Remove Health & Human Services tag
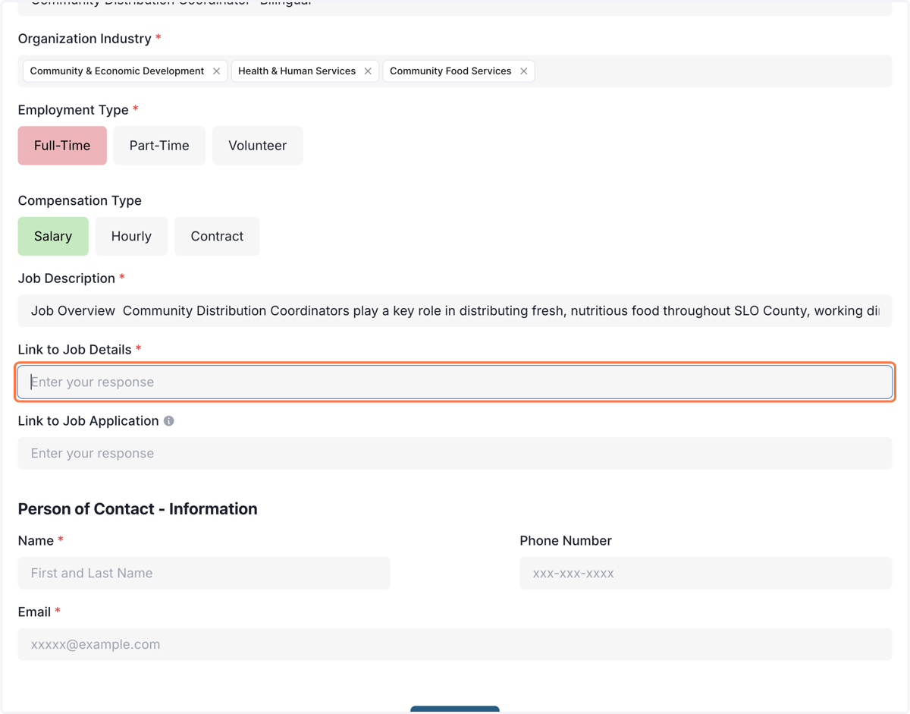910x714 pixels. [368, 71]
